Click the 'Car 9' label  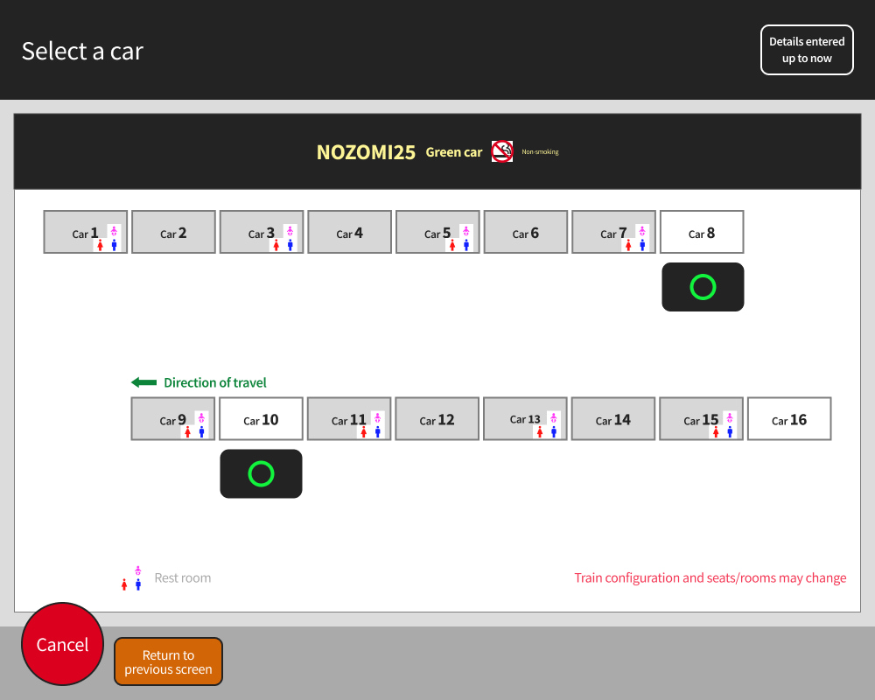tap(172, 420)
